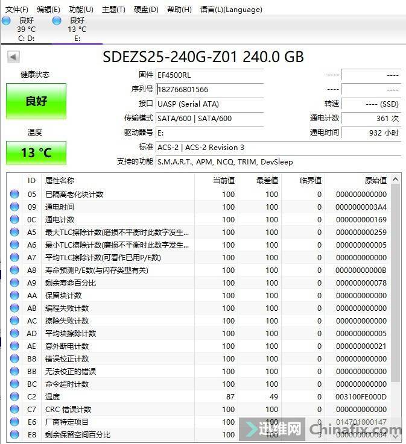Open the 帮助(H) menu
The width and height of the screenshot is (406, 444).
[179, 10]
